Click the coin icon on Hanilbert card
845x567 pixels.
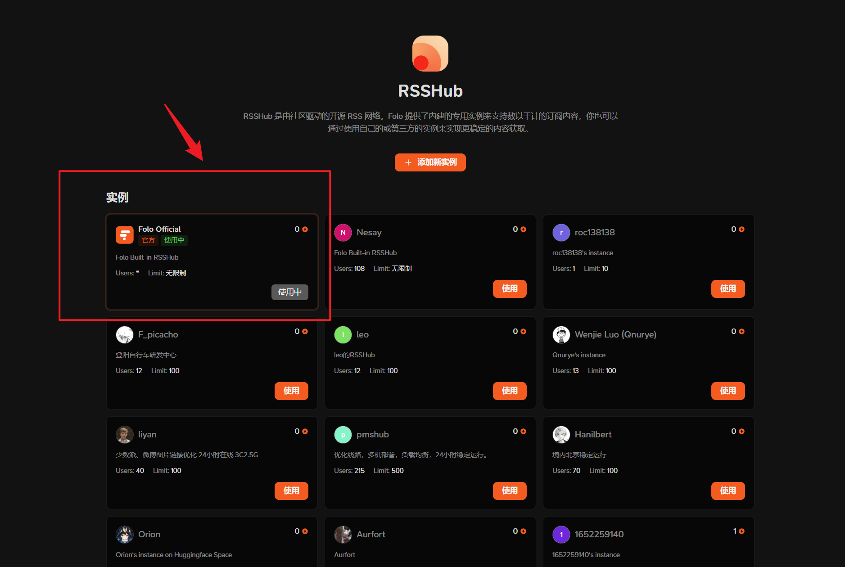point(741,432)
